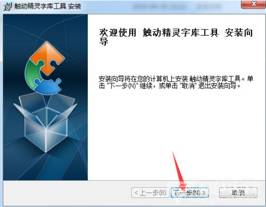
Task: Click the word 导 on the heading's second line
Action: point(104,42)
